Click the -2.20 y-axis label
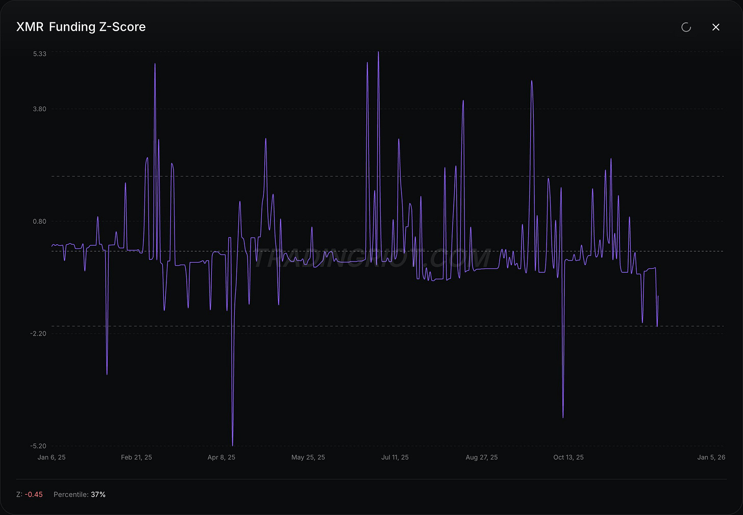Image resolution: width=743 pixels, height=515 pixels. click(x=38, y=333)
